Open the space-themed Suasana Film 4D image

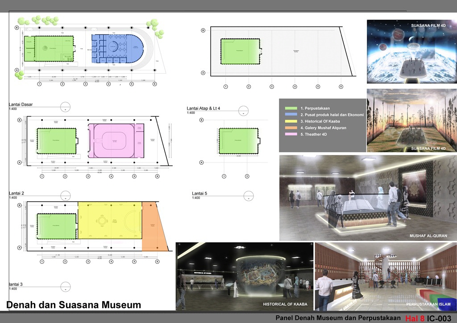click(411, 52)
